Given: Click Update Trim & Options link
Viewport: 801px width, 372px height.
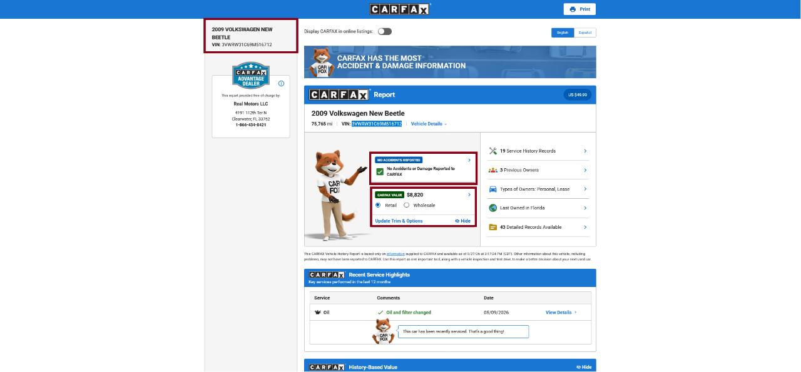Looking at the screenshot, I should click(x=399, y=221).
